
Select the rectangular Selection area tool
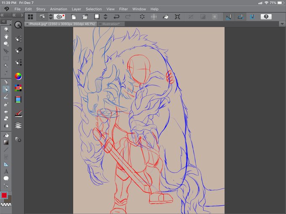click(6, 58)
